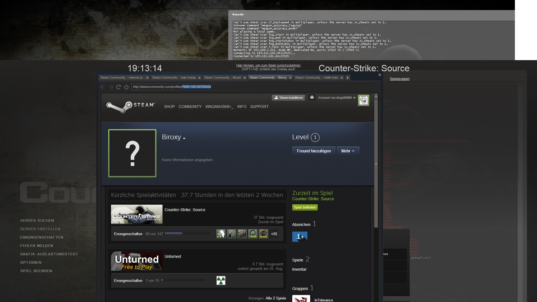Select SPIEL BEENDEN in game menu
The width and height of the screenshot is (537, 302).
(x=36, y=271)
